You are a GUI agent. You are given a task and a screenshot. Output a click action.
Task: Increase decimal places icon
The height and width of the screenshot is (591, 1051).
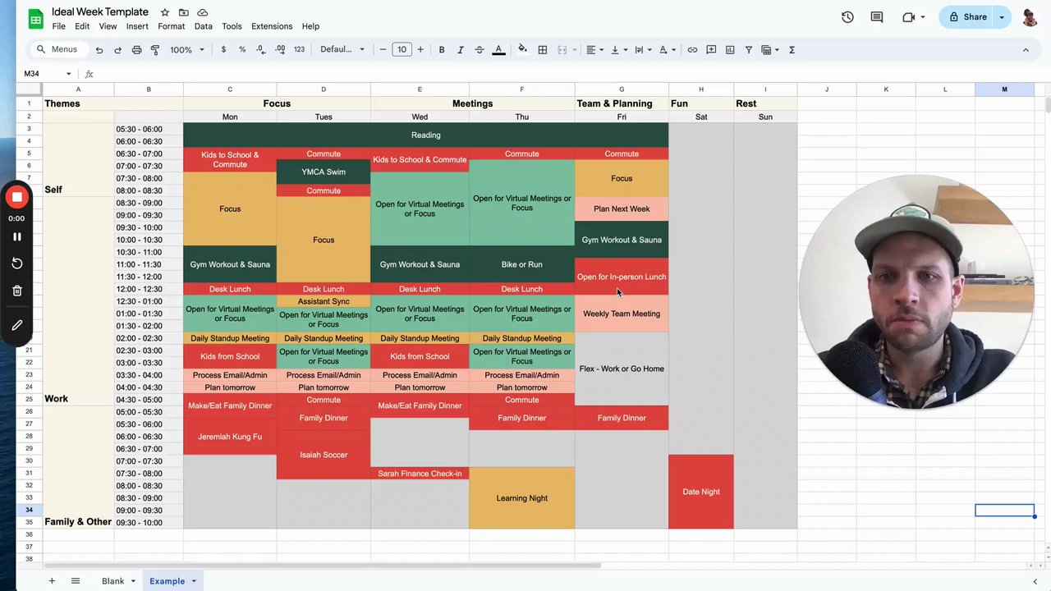point(280,50)
